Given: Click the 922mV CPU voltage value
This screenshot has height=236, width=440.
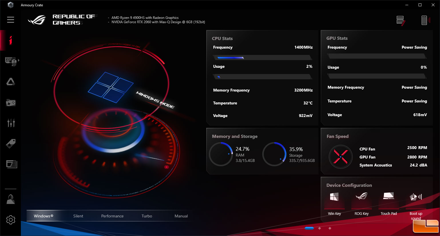Looking at the screenshot, I should click(x=306, y=116).
